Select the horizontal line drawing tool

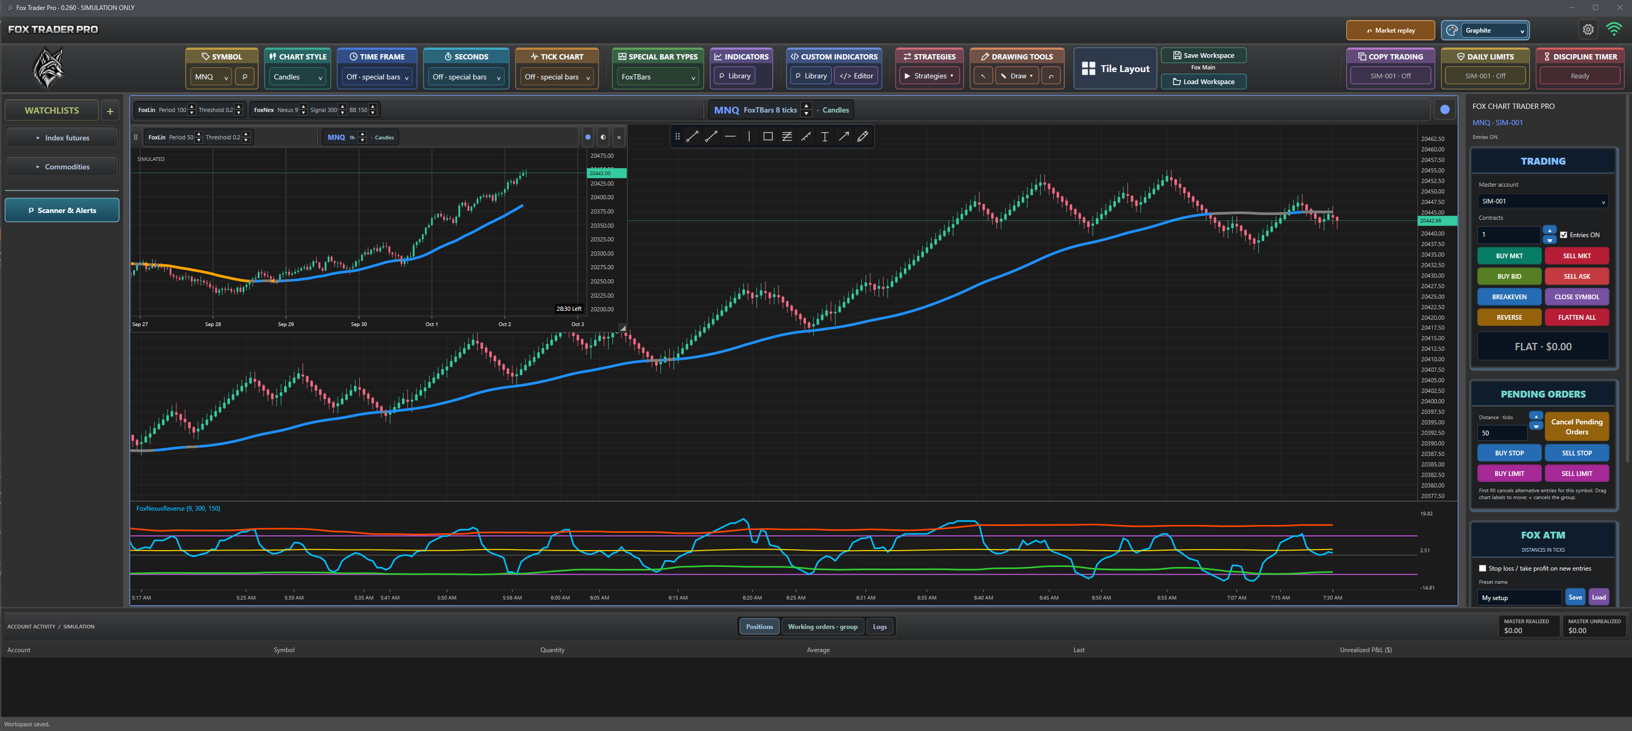coord(730,136)
